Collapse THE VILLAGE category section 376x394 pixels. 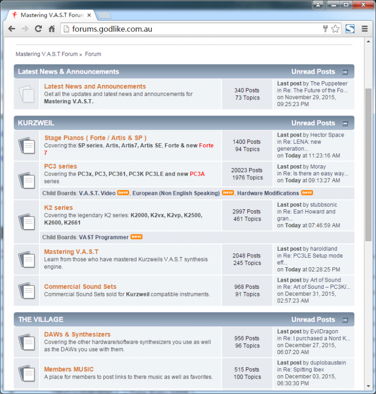click(345, 320)
